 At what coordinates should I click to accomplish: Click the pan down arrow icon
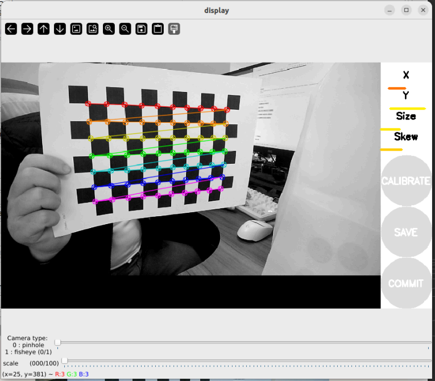coord(60,29)
